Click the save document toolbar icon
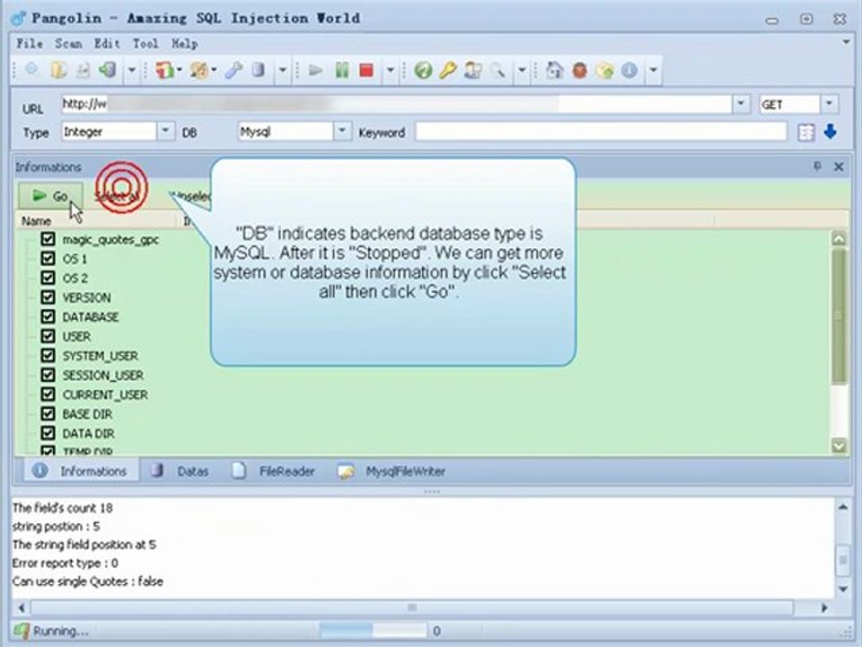The width and height of the screenshot is (862, 647). click(83, 70)
